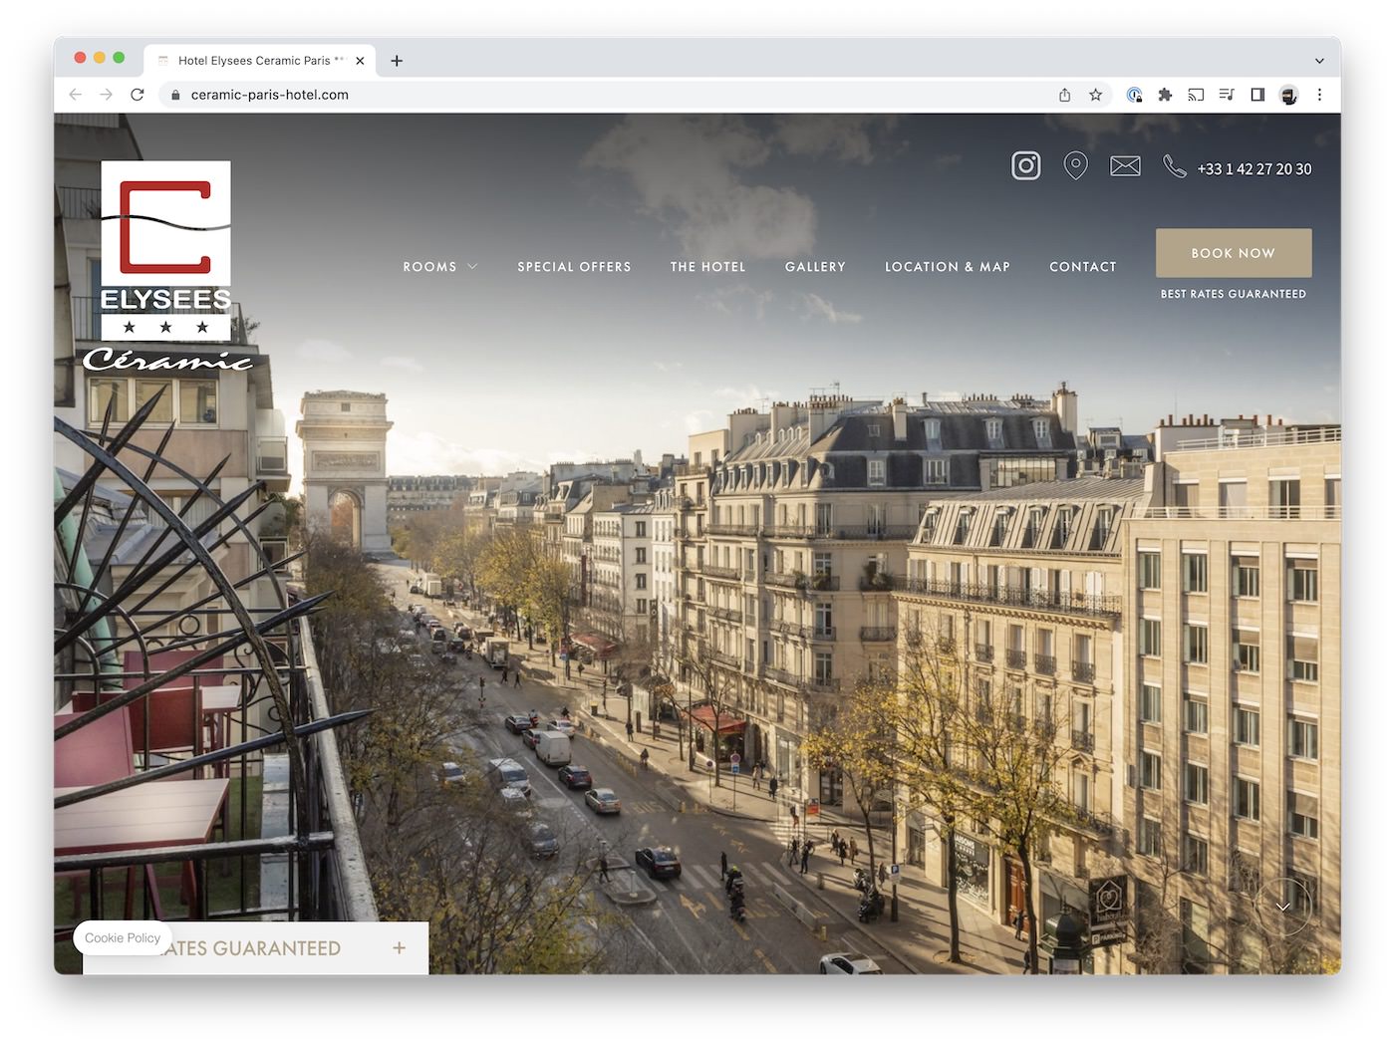Click the email envelope icon
Image resolution: width=1395 pixels, height=1046 pixels.
point(1125,166)
